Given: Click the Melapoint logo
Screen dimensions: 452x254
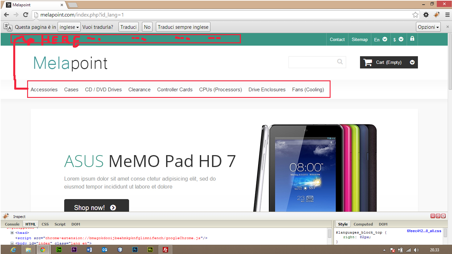Looking at the screenshot, I should (x=70, y=63).
